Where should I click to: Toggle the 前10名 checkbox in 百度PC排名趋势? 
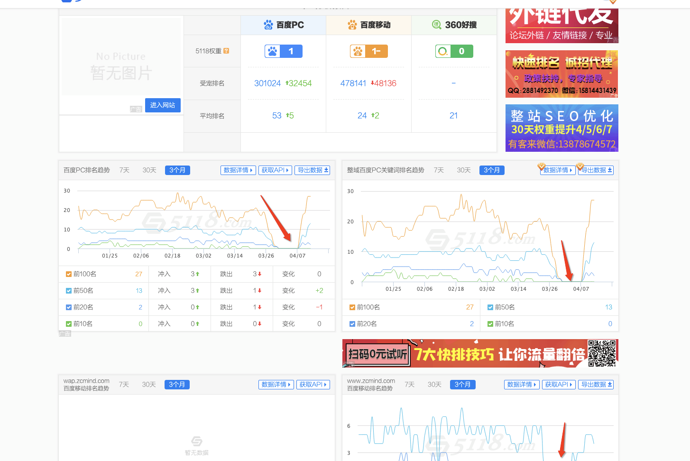tap(69, 324)
